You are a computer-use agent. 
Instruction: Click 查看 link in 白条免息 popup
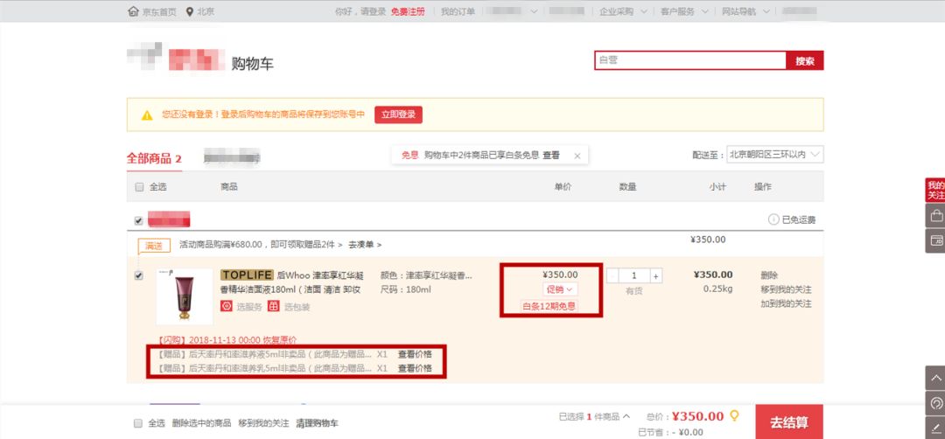point(551,156)
